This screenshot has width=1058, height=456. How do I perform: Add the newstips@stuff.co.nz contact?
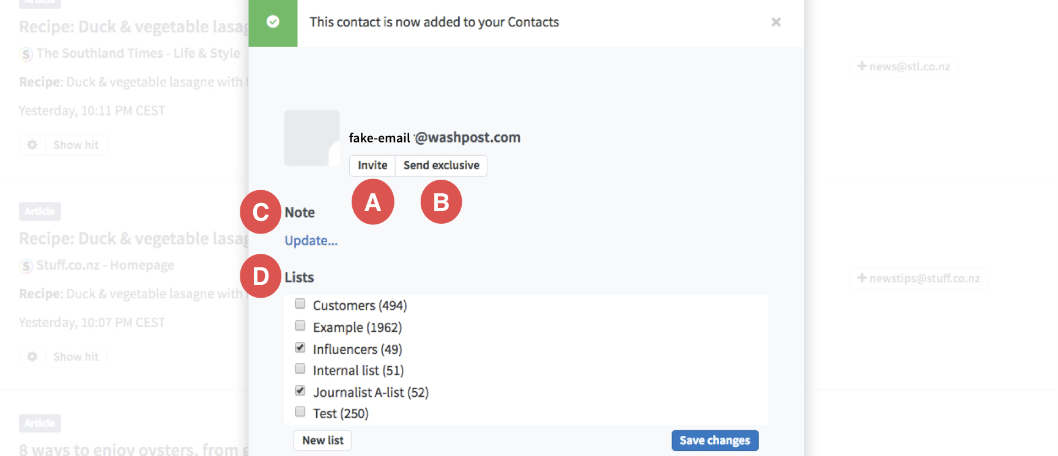click(x=918, y=278)
